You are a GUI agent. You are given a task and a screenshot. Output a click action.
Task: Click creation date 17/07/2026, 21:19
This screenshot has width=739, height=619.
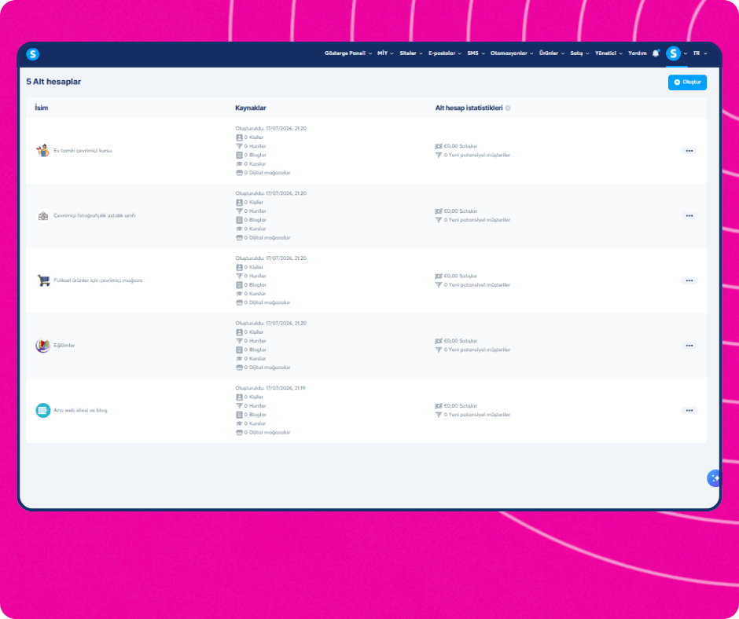point(270,388)
